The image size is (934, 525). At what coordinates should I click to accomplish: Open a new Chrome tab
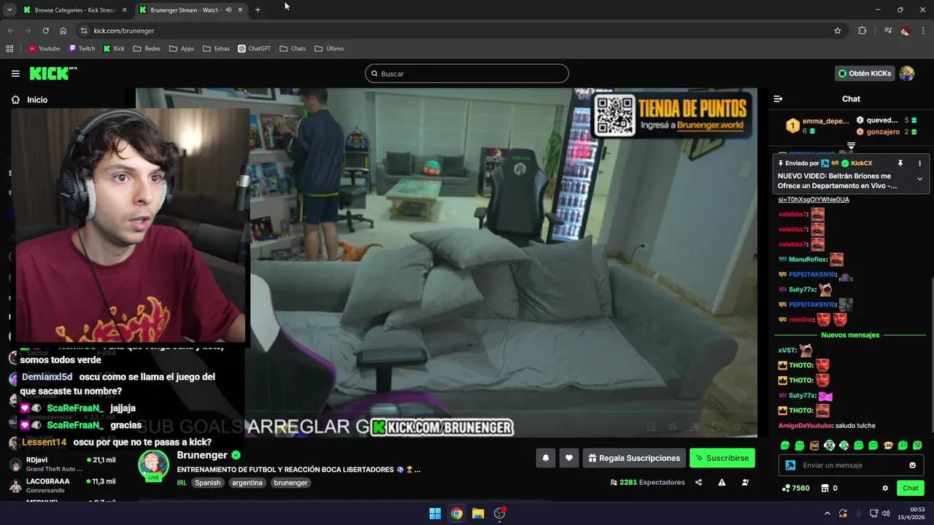[258, 10]
